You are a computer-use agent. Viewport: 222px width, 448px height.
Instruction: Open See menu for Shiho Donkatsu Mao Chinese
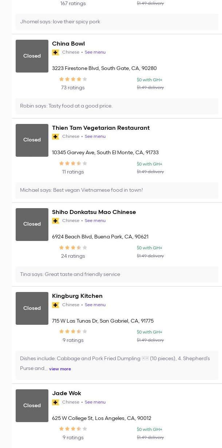[x=95, y=221]
